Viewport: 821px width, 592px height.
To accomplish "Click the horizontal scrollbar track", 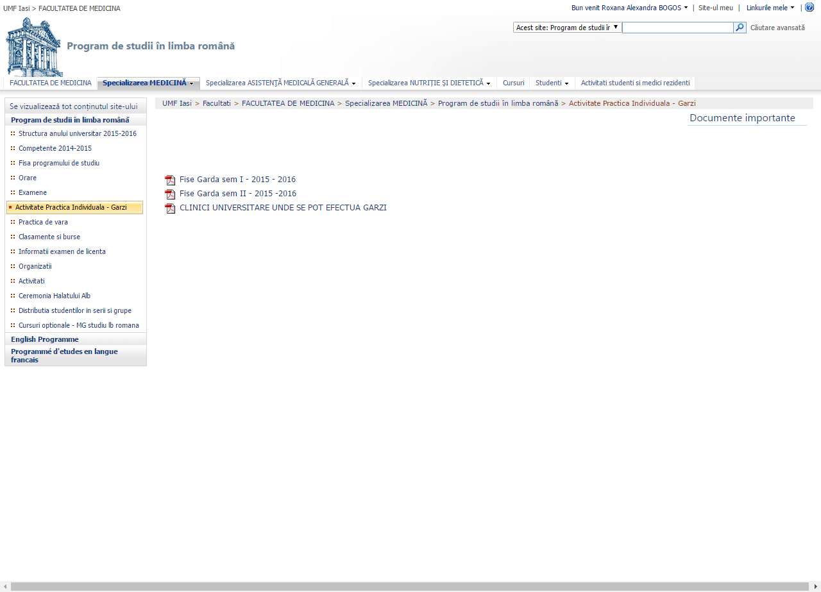I will (x=410, y=586).
